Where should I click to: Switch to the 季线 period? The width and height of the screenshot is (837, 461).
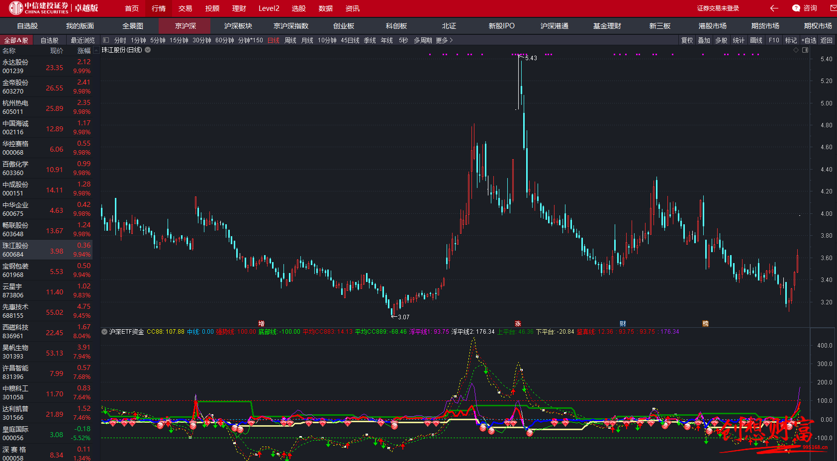370,40
